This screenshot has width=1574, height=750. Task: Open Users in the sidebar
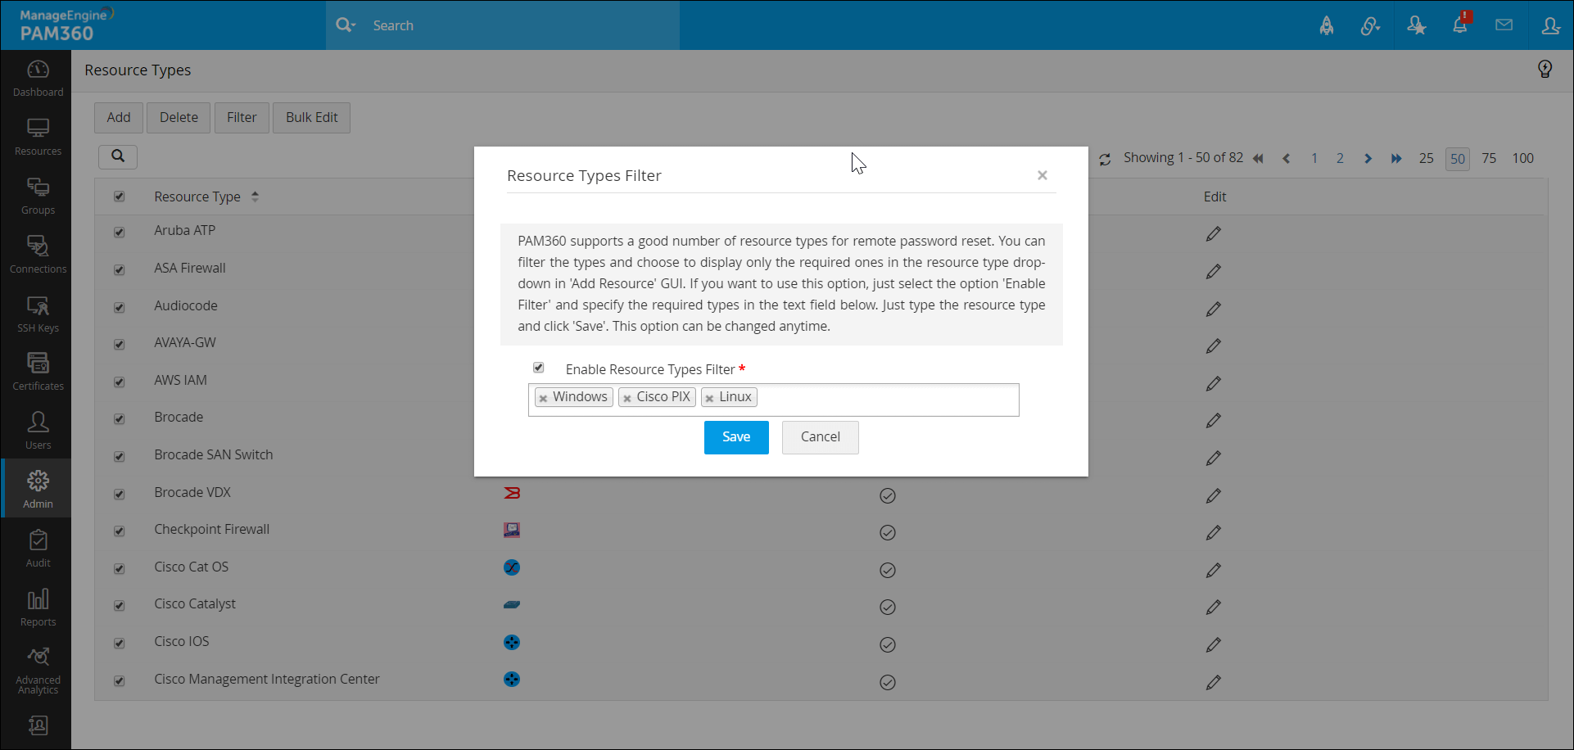38,432
